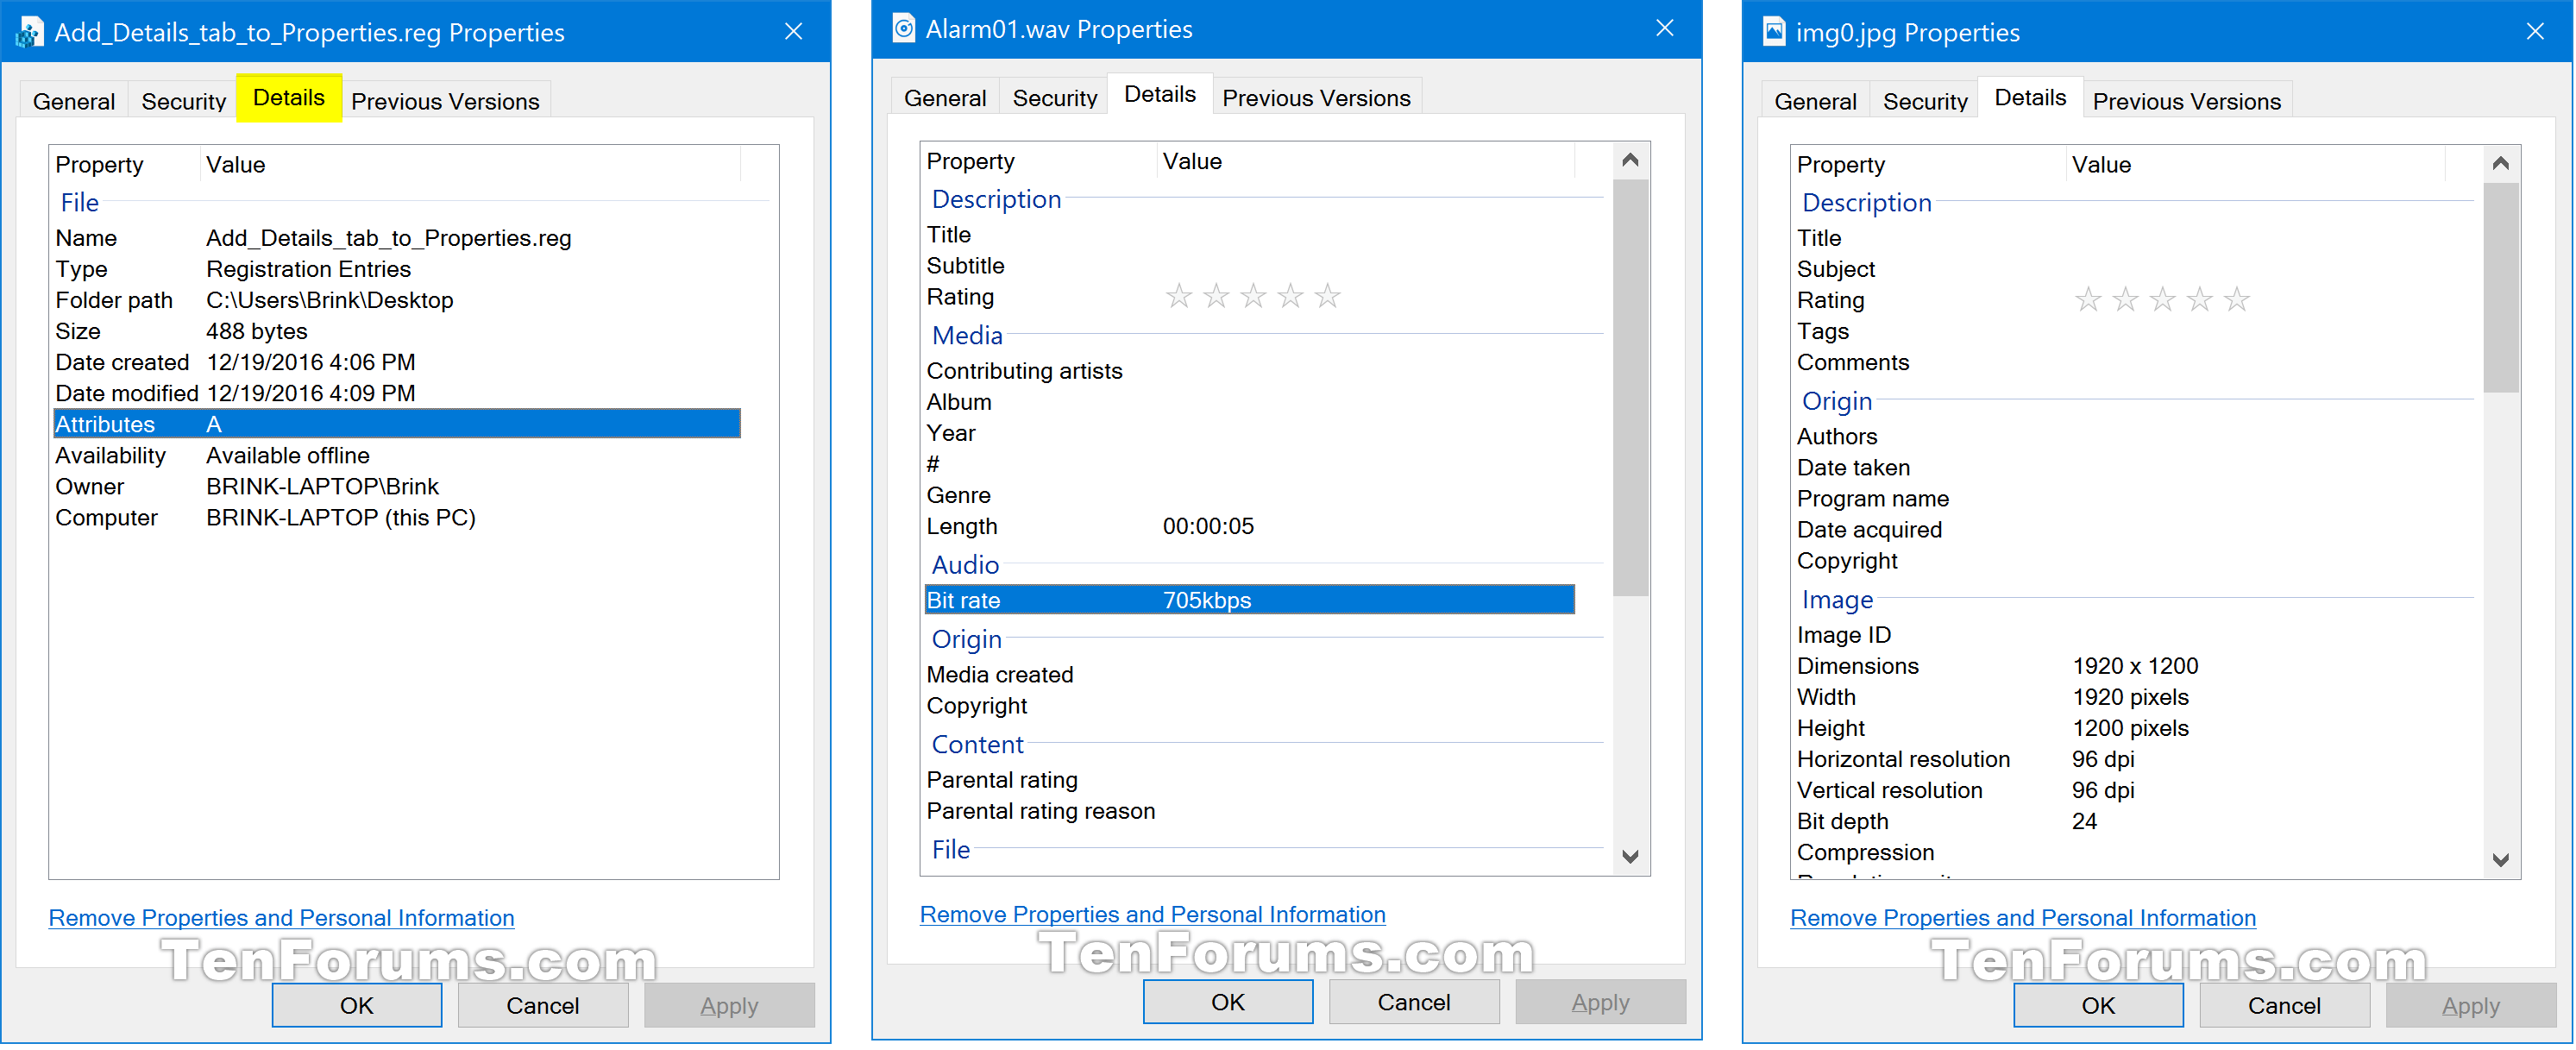Click the Alarm01.wav audio file icon in title bar
This screenshot has height=1050, width=2576.
[902, 29]
